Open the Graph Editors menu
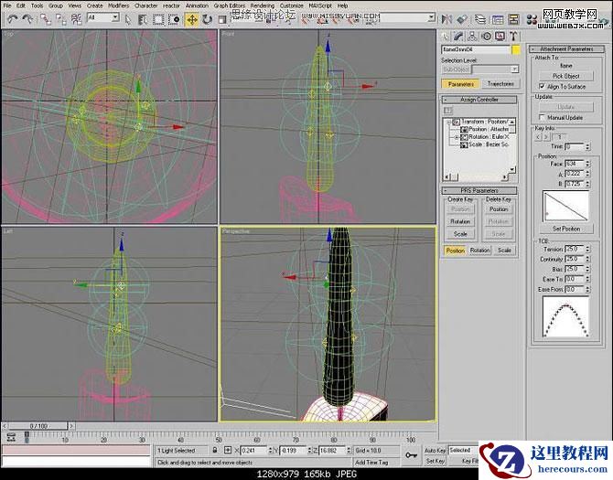 tap(228, 5)
